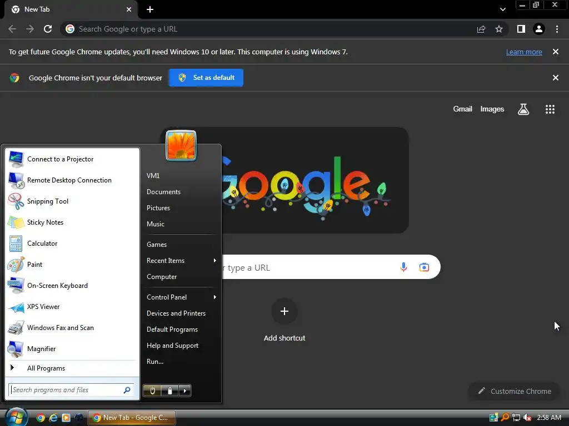The width and height of the screenshot is (569, 426).
Task: Open the Google apps grid
Action: [x=550, y=109]
